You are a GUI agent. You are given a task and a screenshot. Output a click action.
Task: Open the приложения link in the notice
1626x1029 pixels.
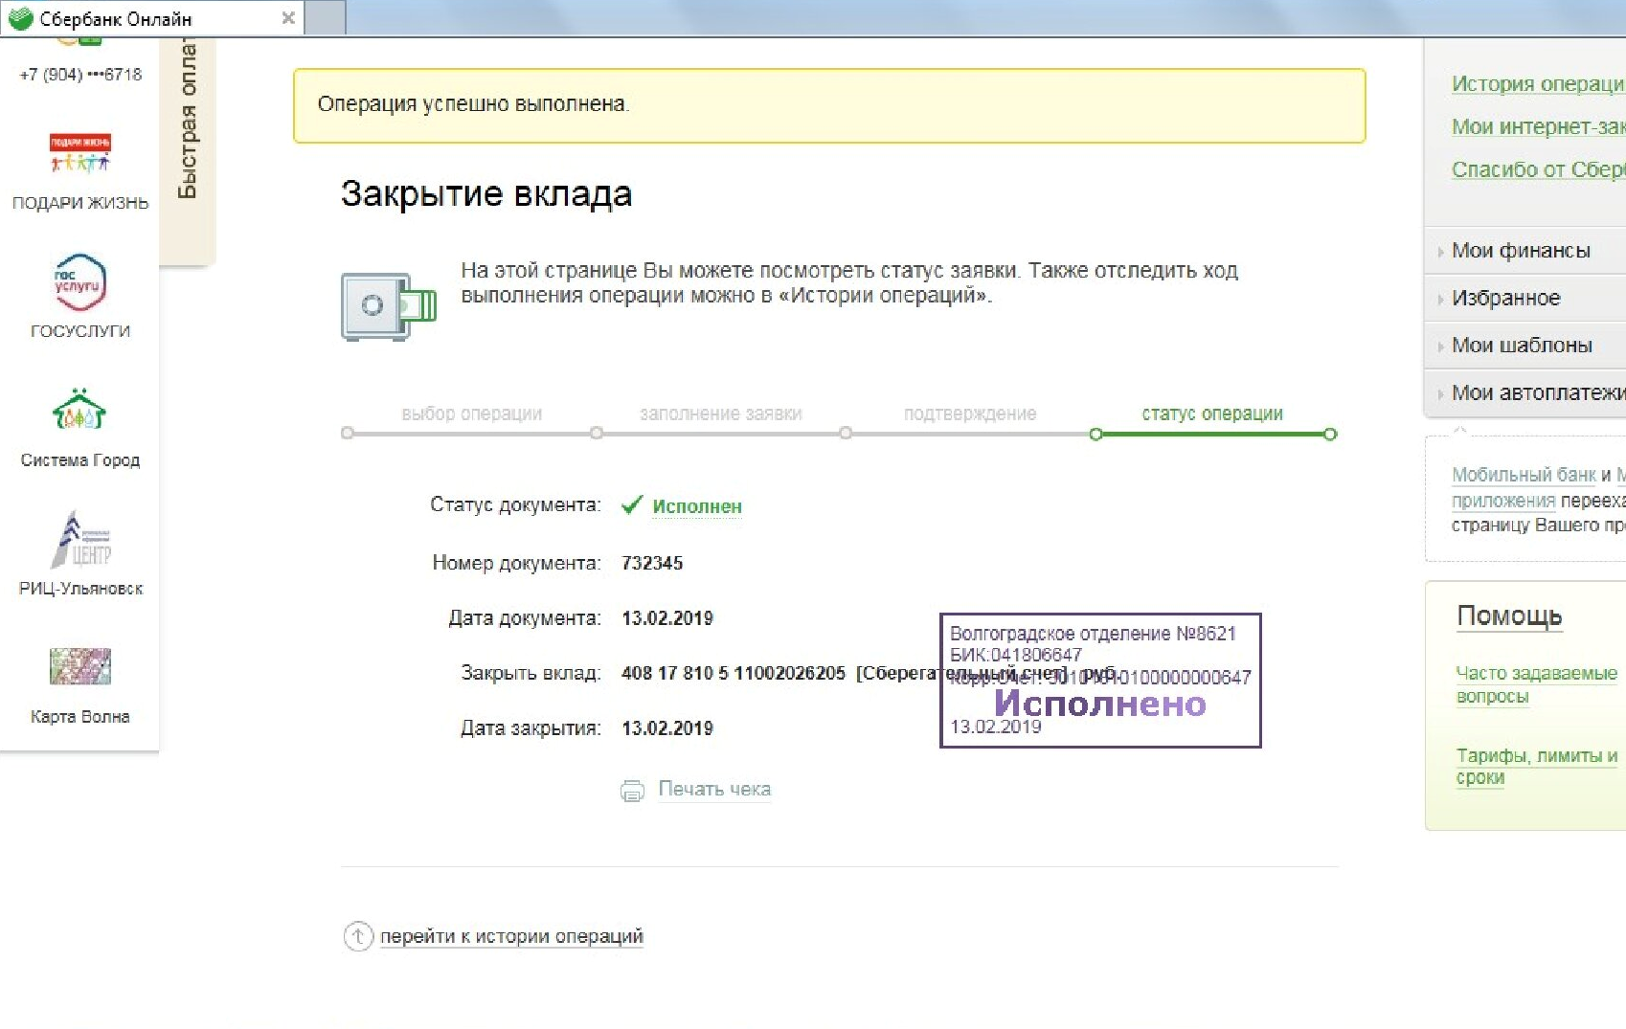[x=1503, y=501]
